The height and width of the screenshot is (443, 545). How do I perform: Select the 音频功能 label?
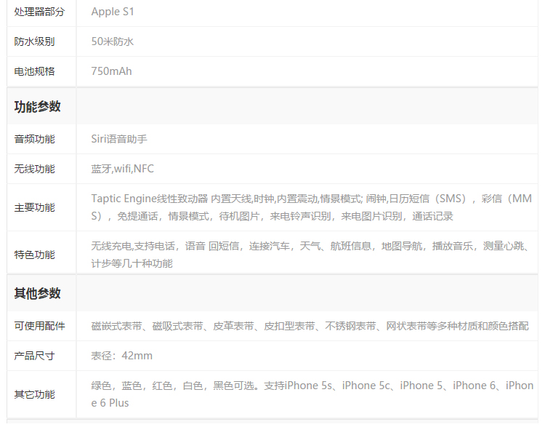point(34,139)
